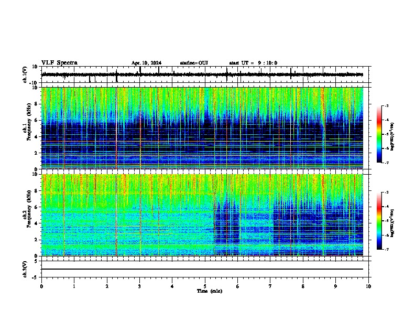Click the ch.2 spectrogram plot

click(202, 215)
